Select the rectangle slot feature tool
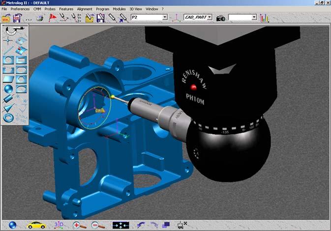Viewport: 331px width, 231px height. [21, 60]
